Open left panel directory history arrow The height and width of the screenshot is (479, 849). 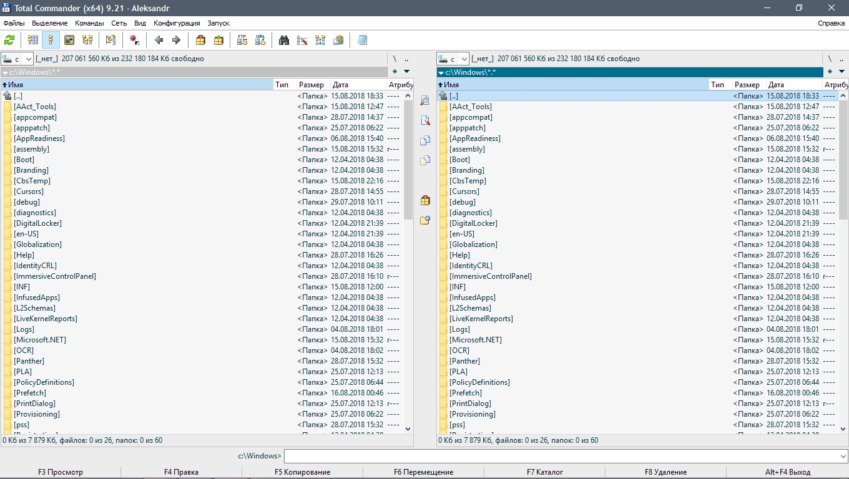[406, 72]
